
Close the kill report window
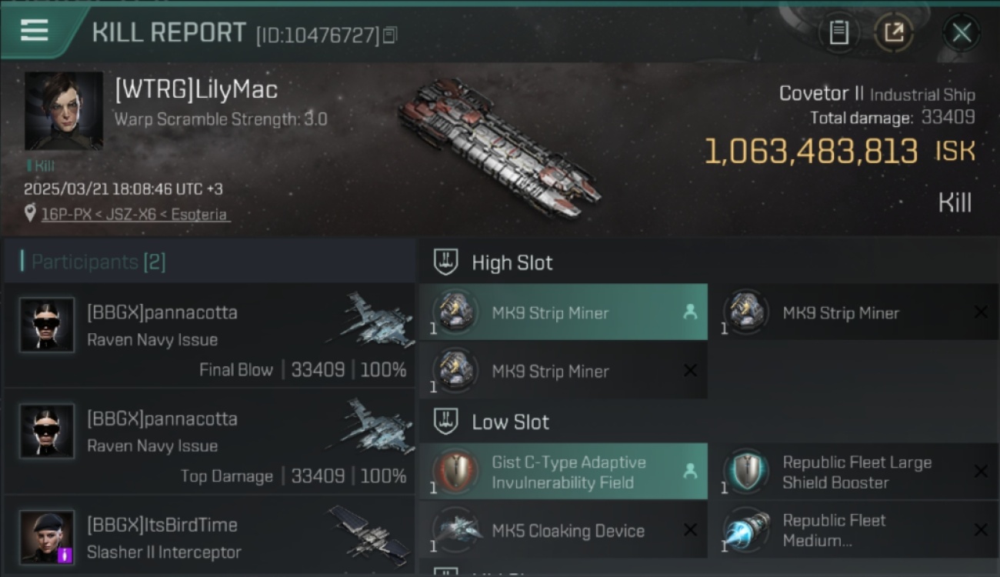pyautogui.click(x=962, y=32)
